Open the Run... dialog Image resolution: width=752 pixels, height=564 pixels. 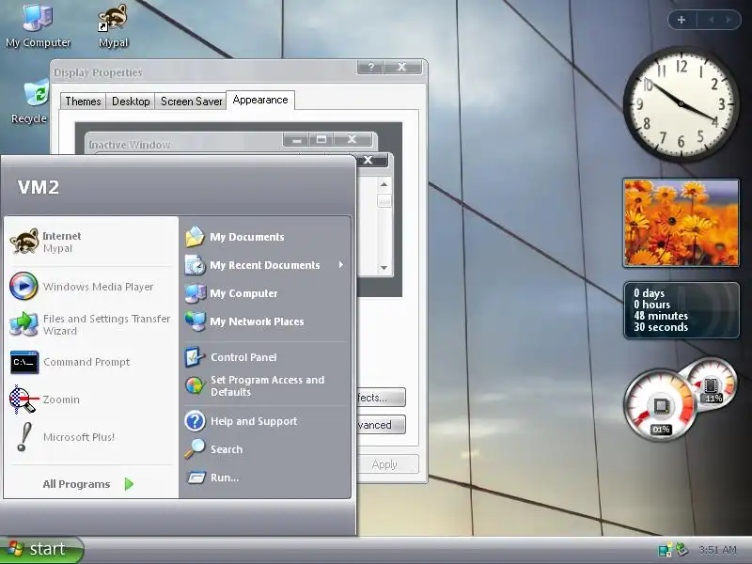click(265, 478)
